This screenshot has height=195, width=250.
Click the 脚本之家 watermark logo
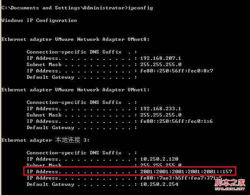click(x=230, y=183)
